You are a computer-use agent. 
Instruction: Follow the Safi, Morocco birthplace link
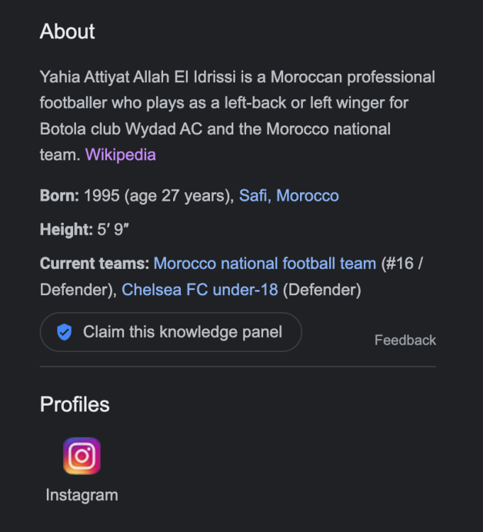[x=289, y=196]
